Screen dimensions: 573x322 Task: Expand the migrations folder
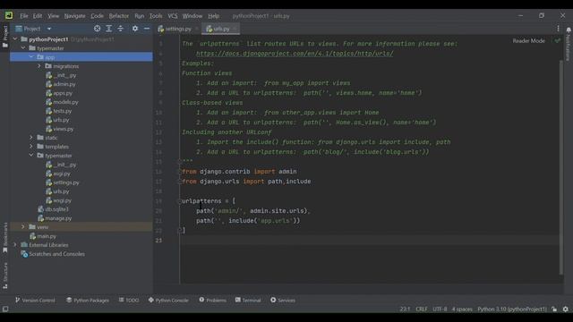click(x=39, y=66)
